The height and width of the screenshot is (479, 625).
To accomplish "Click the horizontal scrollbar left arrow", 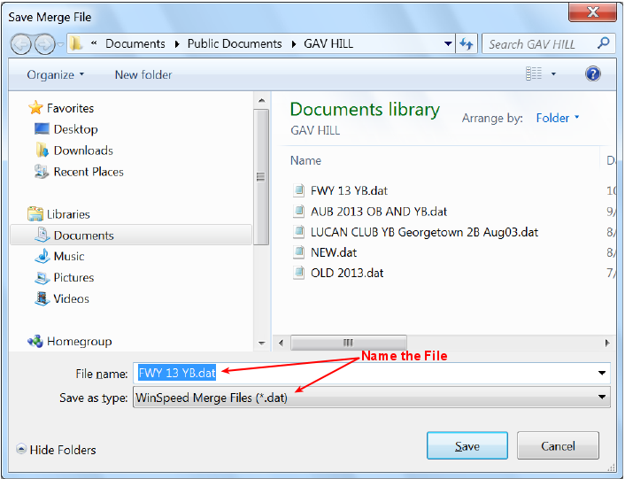I will [x=281, y=343].
